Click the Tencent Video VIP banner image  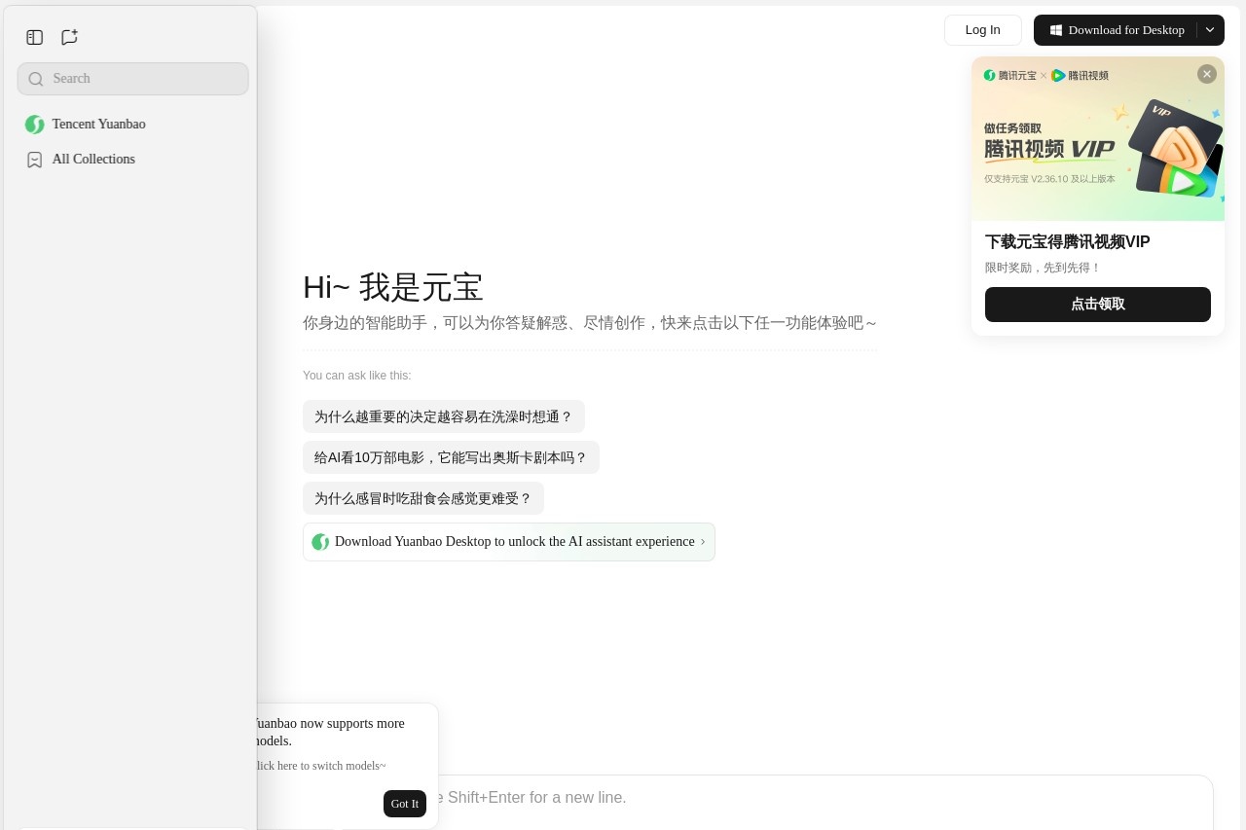pos(1098,139)
